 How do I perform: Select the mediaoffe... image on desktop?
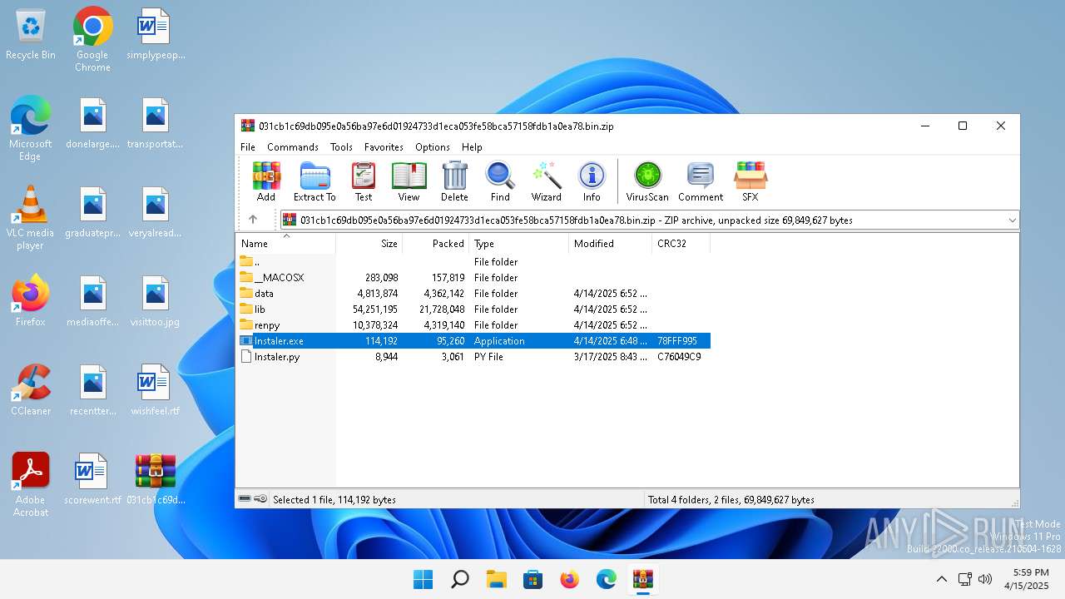92,300
